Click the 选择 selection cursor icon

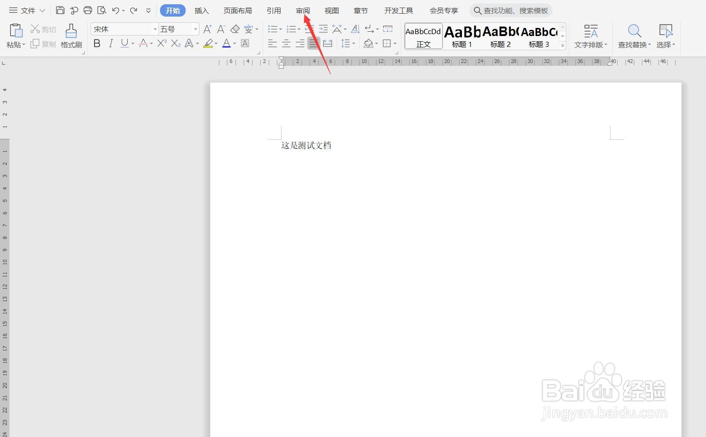(666, 31)
